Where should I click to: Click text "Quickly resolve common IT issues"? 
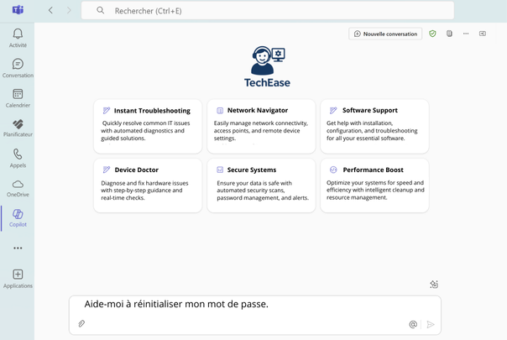coord(146,123)
